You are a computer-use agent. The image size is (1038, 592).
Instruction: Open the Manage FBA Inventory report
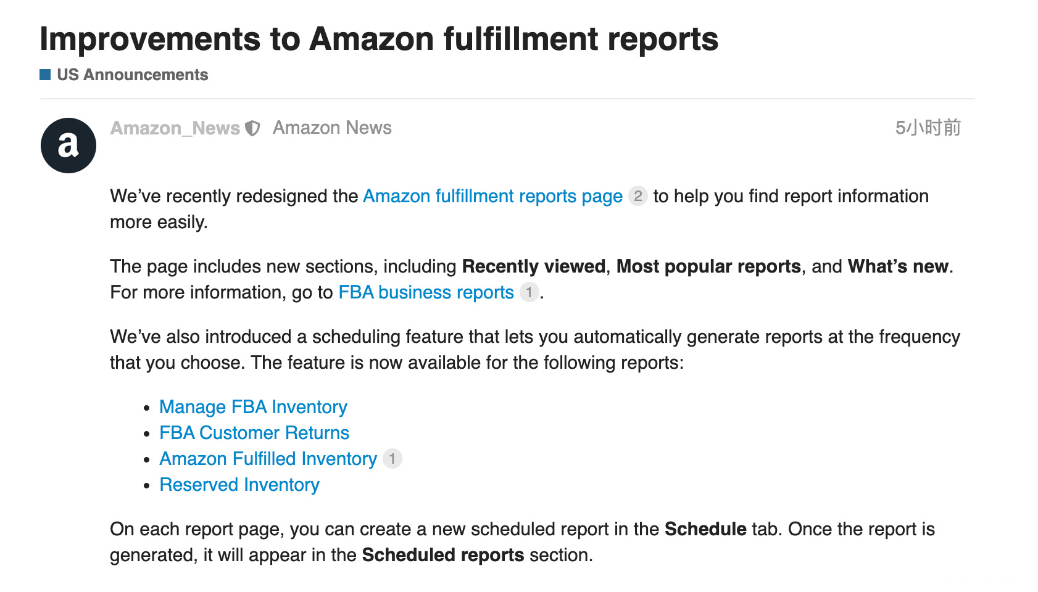[253, 407]
